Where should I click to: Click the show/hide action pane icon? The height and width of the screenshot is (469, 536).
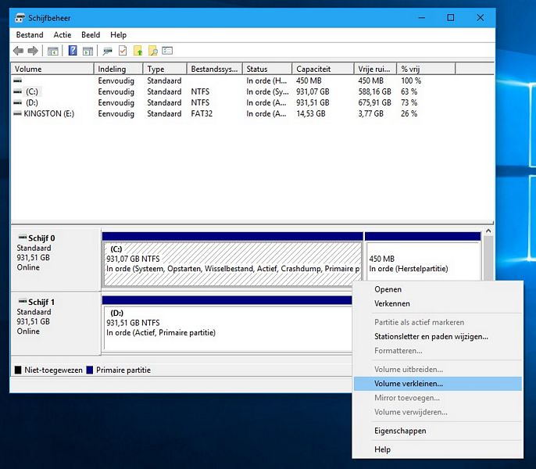click(88, 51)
